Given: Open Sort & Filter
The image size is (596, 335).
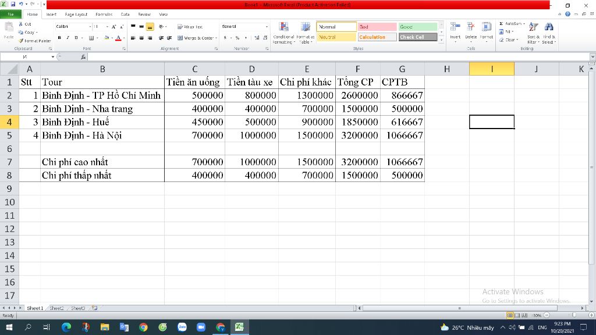Looking at the screenshot, I should tap(533, 33).
